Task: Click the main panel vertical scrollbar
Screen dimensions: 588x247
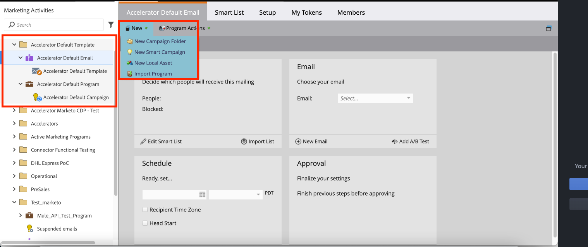Action: tap(554, 144)
